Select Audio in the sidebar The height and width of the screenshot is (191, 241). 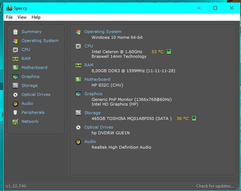coord(27,103)
